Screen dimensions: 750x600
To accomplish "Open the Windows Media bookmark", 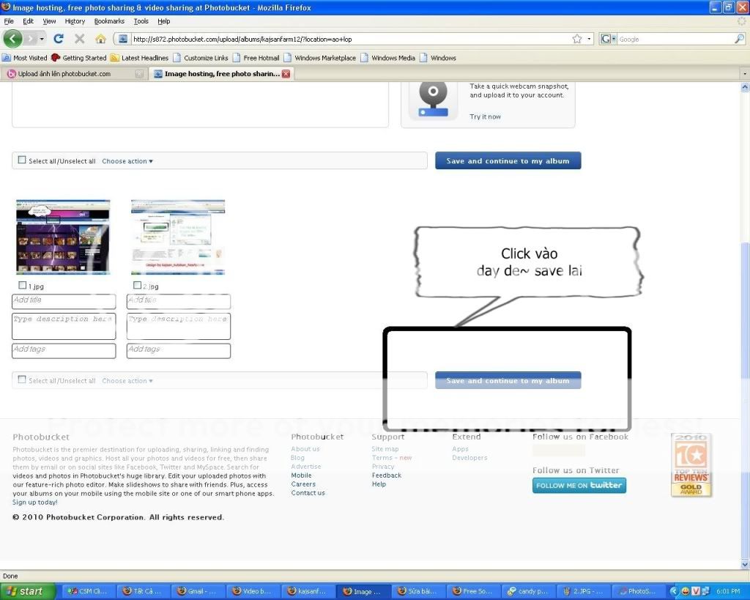I will pos(388,58).
